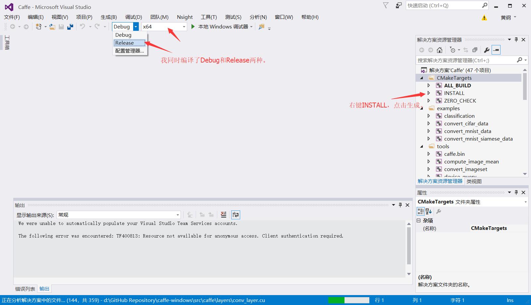Click Alphabetical sort icon in Properties panel
Screen dimensions: 531x305
click(429, 211)
